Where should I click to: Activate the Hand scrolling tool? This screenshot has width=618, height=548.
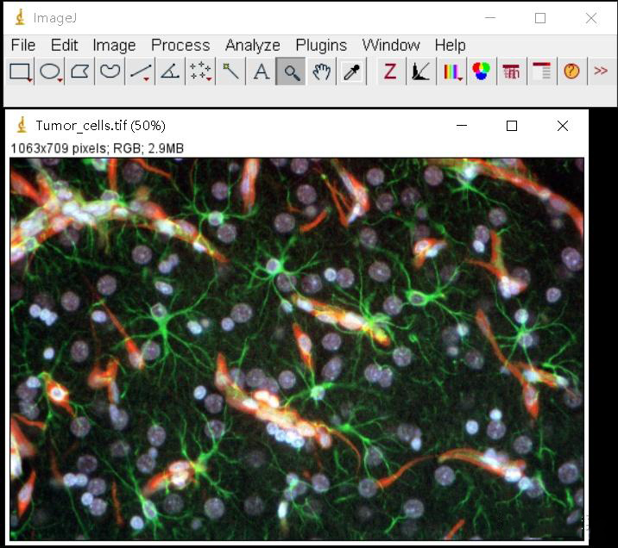[x=321, y=72]
